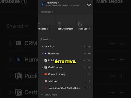The height and width of the screenshot is (98, 131).
Task: Add a page inside CRM
Action: point(89,47)
